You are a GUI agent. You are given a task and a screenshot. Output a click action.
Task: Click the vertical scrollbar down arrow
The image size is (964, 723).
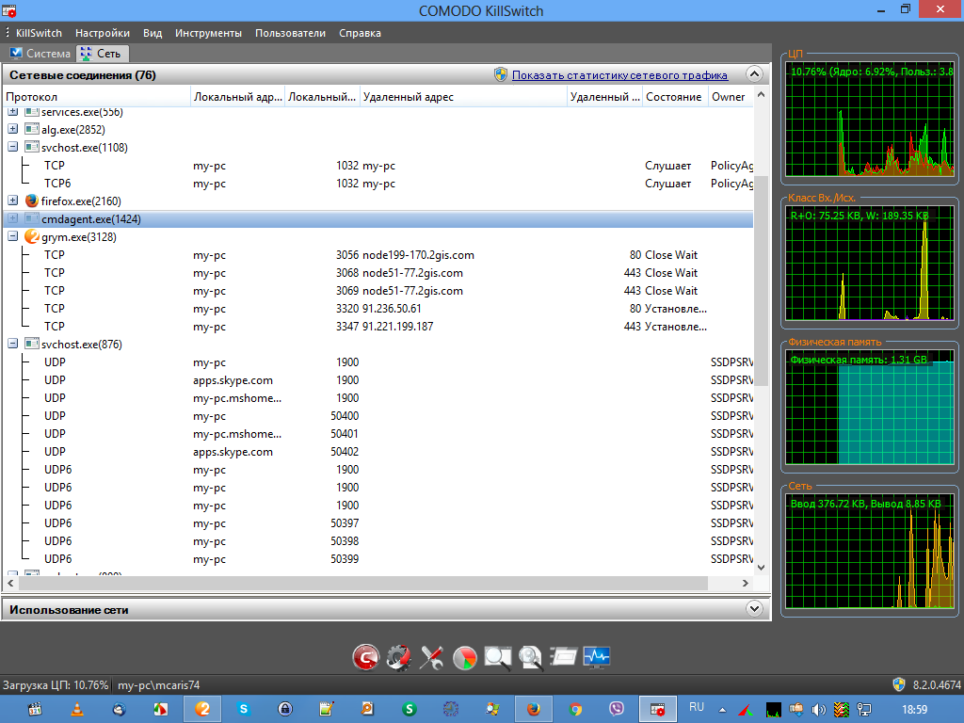[761, 567]
